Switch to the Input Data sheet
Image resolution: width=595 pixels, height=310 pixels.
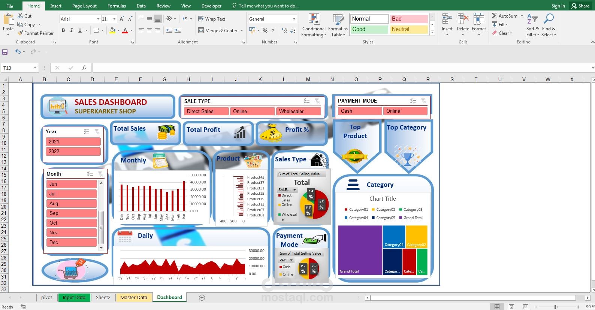click(x=74, y=297)
